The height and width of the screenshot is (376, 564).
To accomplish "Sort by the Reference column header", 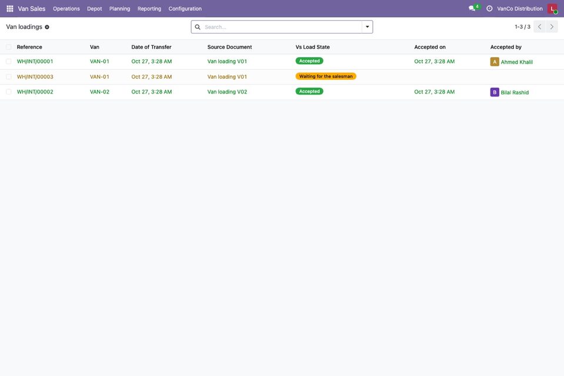I will pyautogui.click(x=29, y=47).
